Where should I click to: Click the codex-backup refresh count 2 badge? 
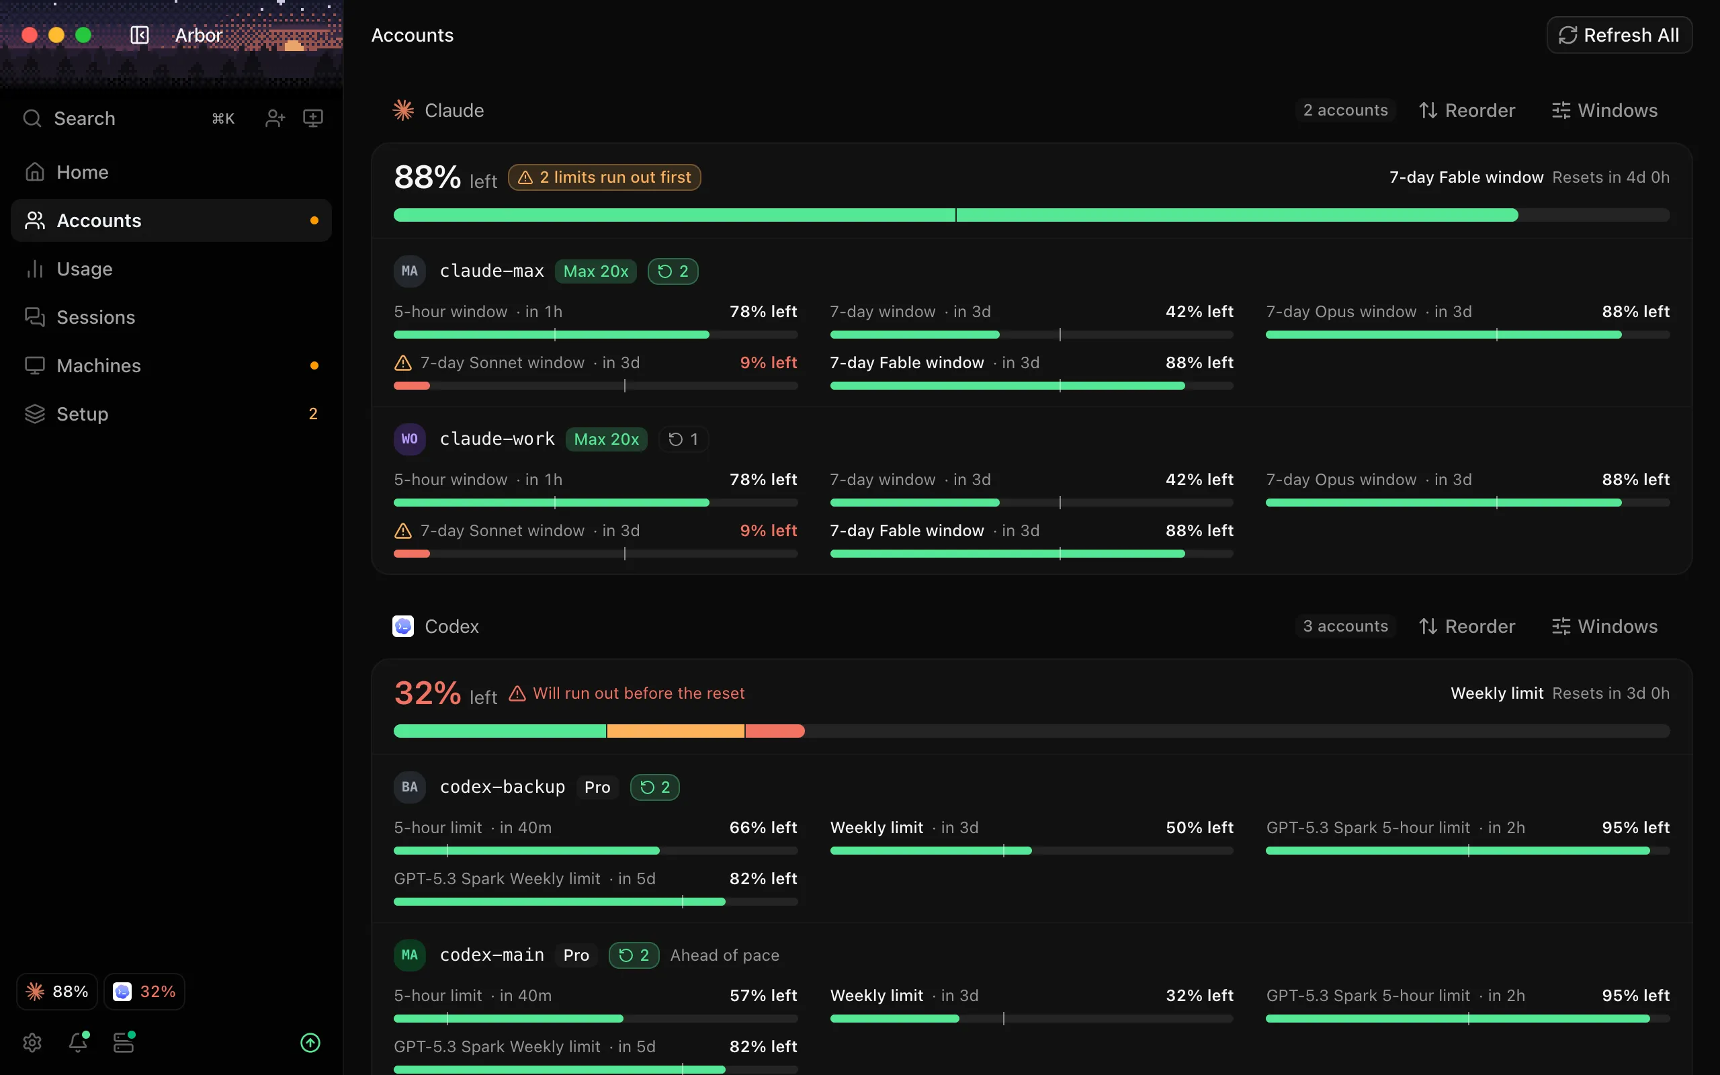pyautogui.click(x=654, y=787)
